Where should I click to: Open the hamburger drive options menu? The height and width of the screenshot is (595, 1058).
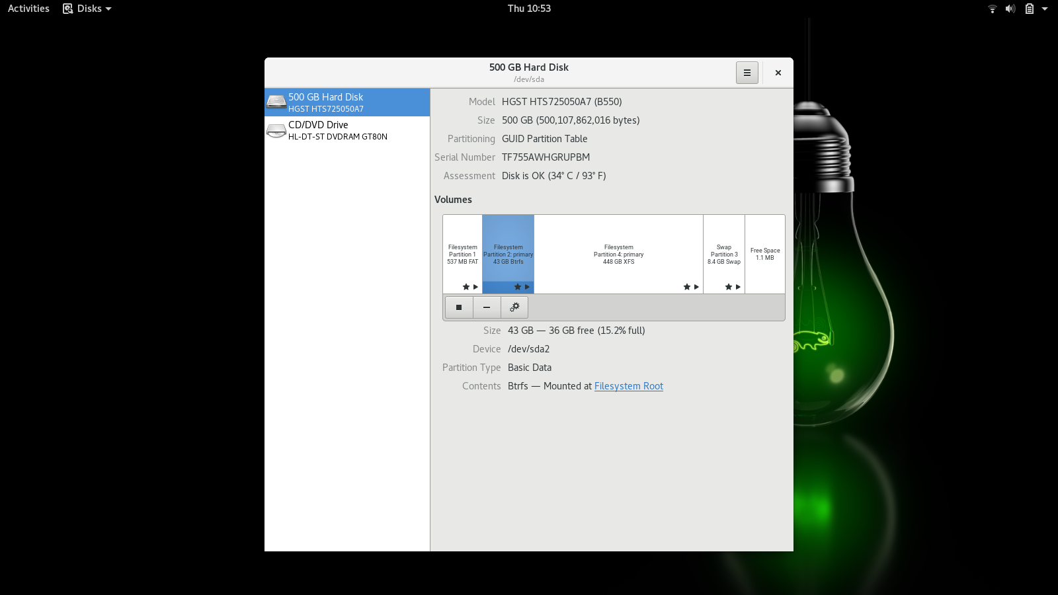(x=747, y=73)
